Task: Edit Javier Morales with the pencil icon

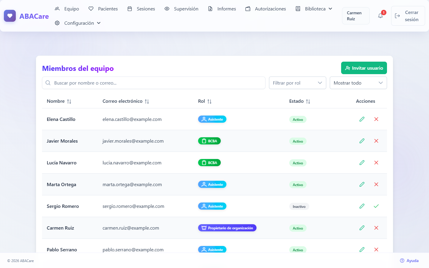Action: pyautogui.click(x=362, y=141)
